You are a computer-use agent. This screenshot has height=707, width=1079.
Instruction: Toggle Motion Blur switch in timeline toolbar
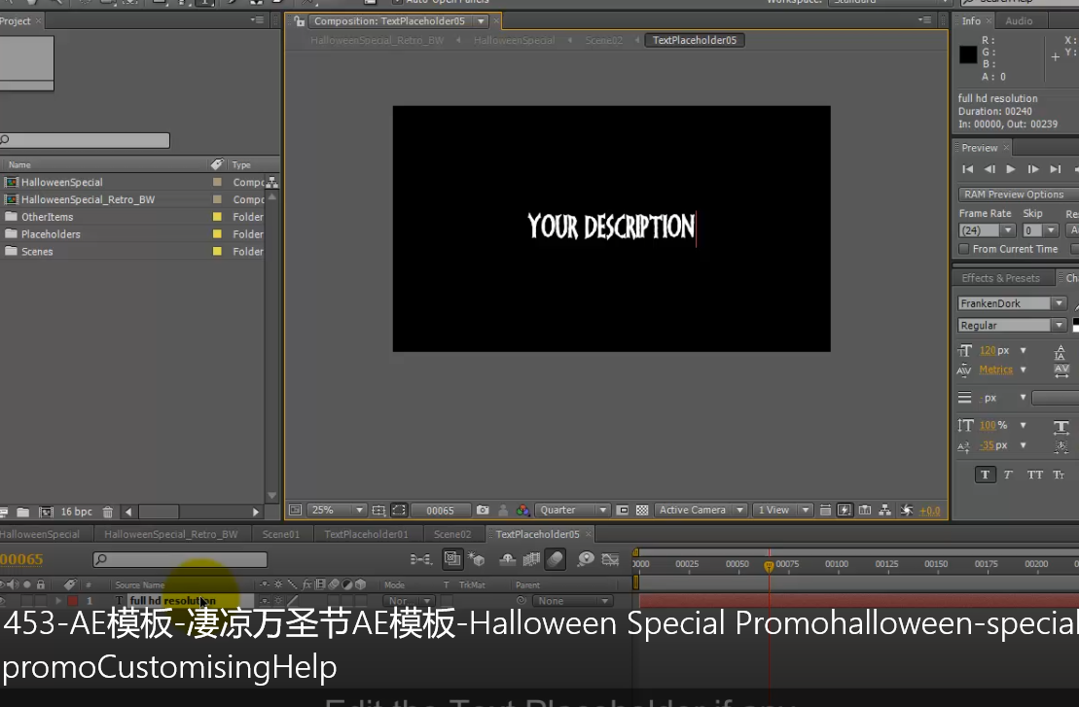[556, 559]
